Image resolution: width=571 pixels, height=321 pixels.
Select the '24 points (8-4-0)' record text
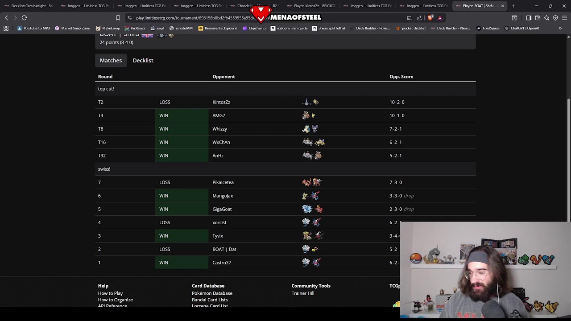coord(116,42)
